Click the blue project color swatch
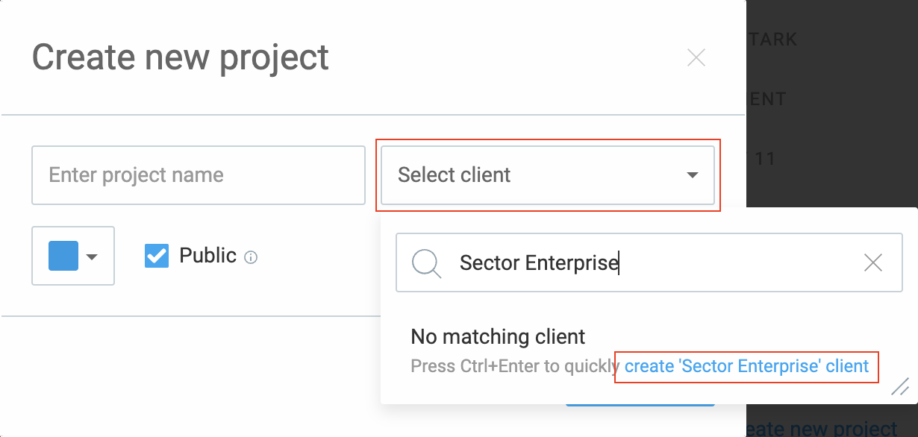 pyautogui.click(x=63, y=256)
